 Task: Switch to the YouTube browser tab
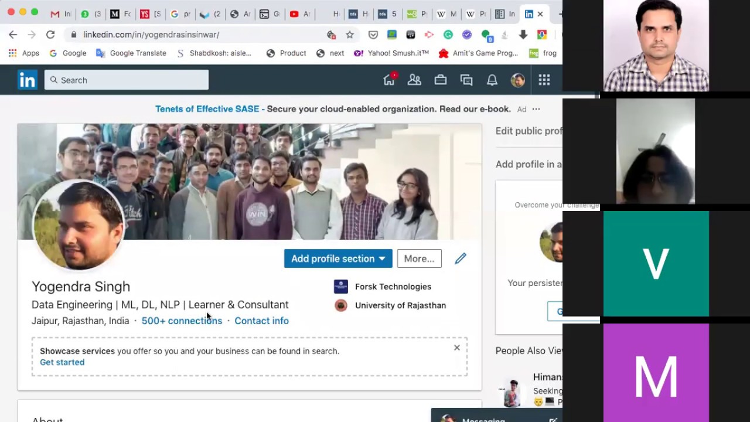299,14
